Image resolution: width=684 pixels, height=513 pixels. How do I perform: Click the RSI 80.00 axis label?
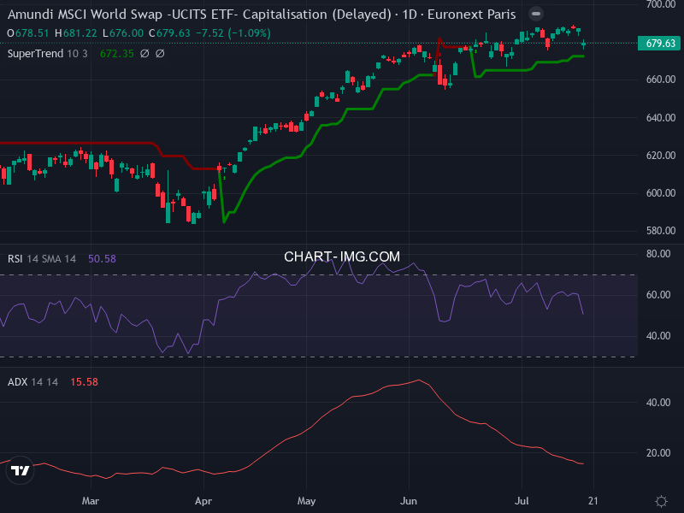pyautogui.click(x=658, y=254)
